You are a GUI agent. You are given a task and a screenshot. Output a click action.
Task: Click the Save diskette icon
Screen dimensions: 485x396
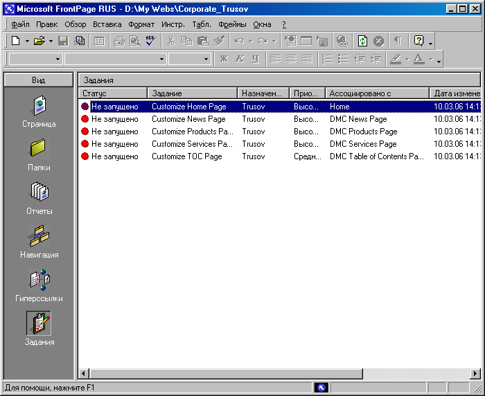pyautogui.click(x=63, y=41)
